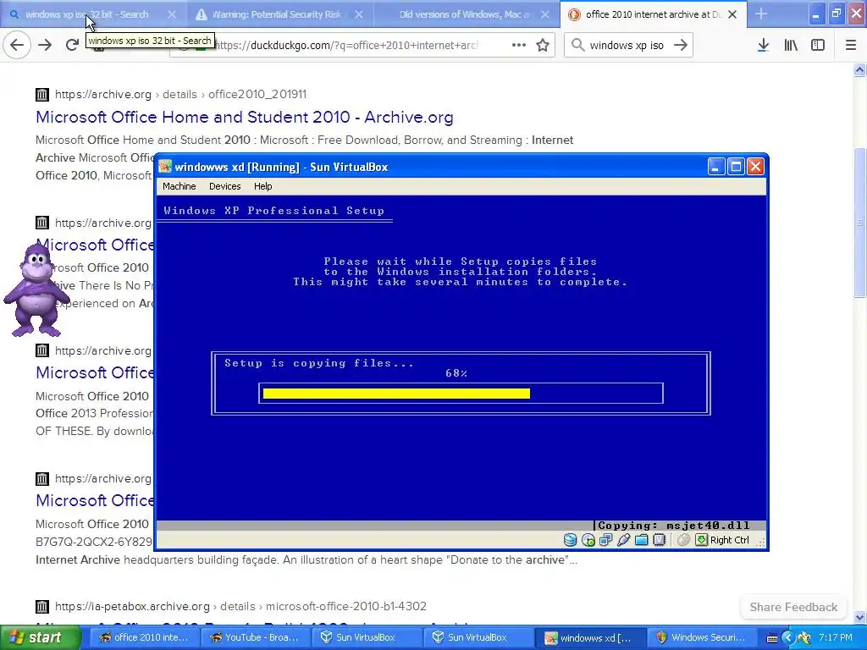This screenshot has width=867, height=650.
Task: Click the archive.org details office2010_201911 URL
Action: coord(180,95)
